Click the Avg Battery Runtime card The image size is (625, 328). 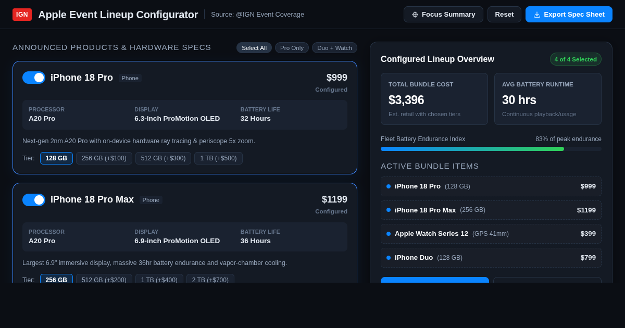point(548,99)
